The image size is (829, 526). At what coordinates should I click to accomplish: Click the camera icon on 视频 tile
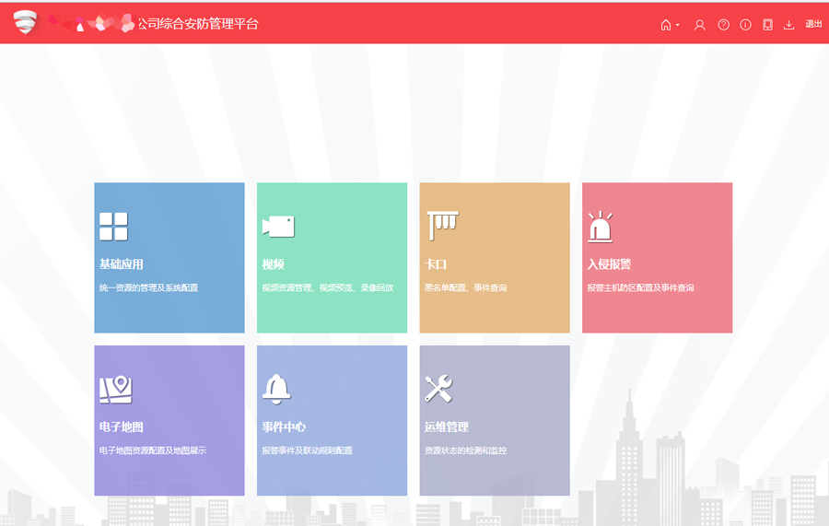point(278,227)
